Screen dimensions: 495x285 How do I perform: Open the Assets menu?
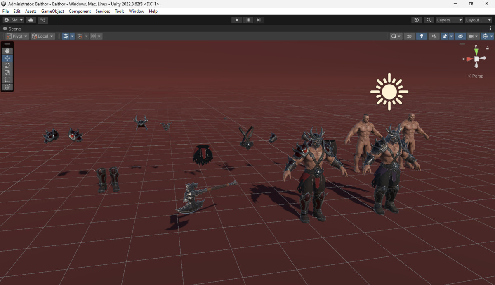31,11
